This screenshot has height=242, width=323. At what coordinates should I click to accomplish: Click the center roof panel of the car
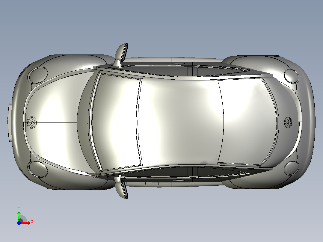[180, 122]
